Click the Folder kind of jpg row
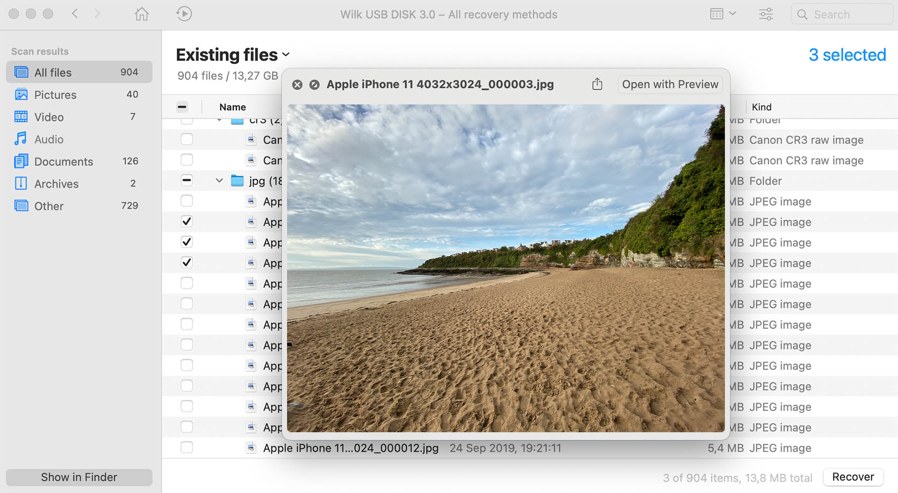This screenshot has width=898, height=493. [x=766, y=181]
